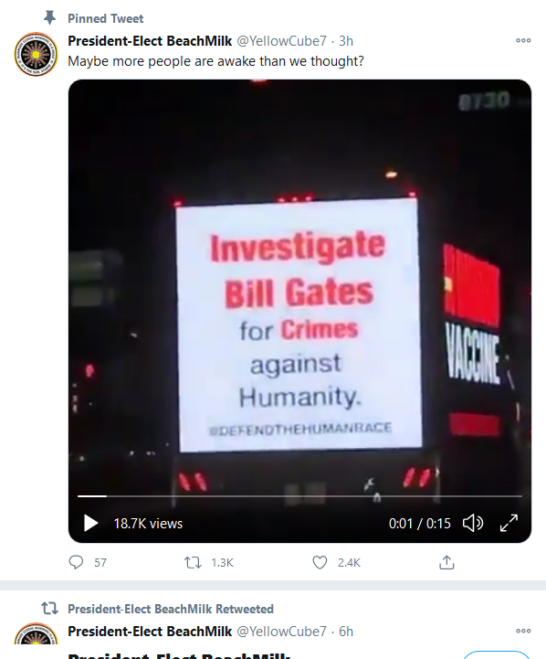Open second tweet author's display name
The height and width of the screenshot is (659, 546).
tap(150, 632)
